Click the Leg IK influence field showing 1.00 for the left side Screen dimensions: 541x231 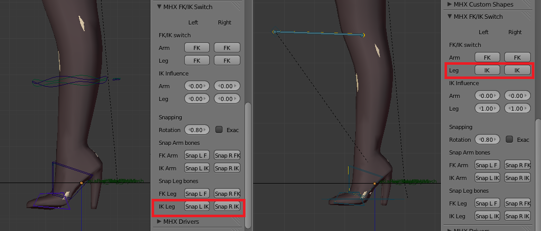(x=487, y=109)
